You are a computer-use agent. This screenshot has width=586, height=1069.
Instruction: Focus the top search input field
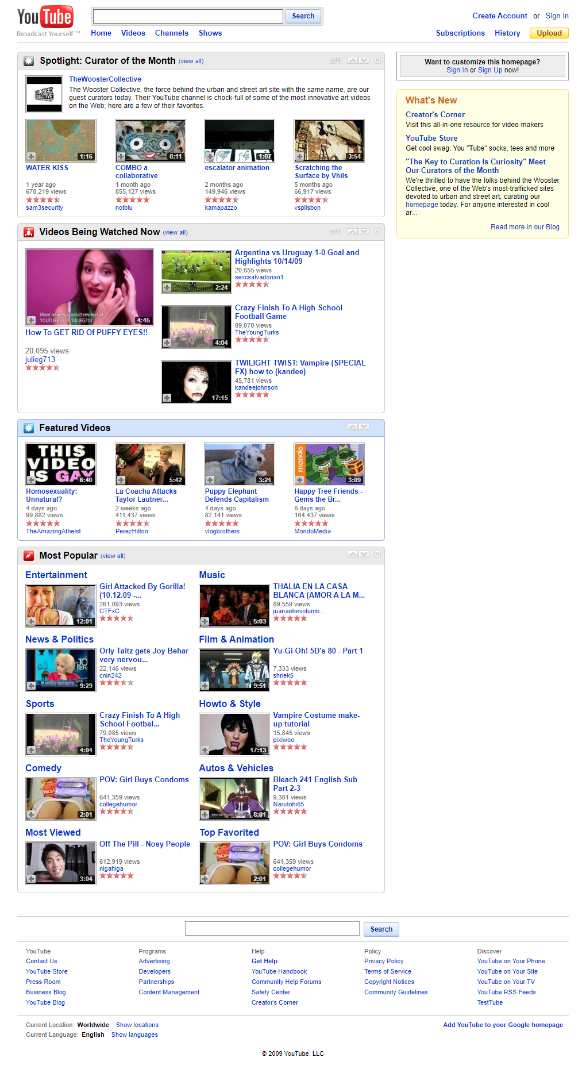tap(188, 16)
